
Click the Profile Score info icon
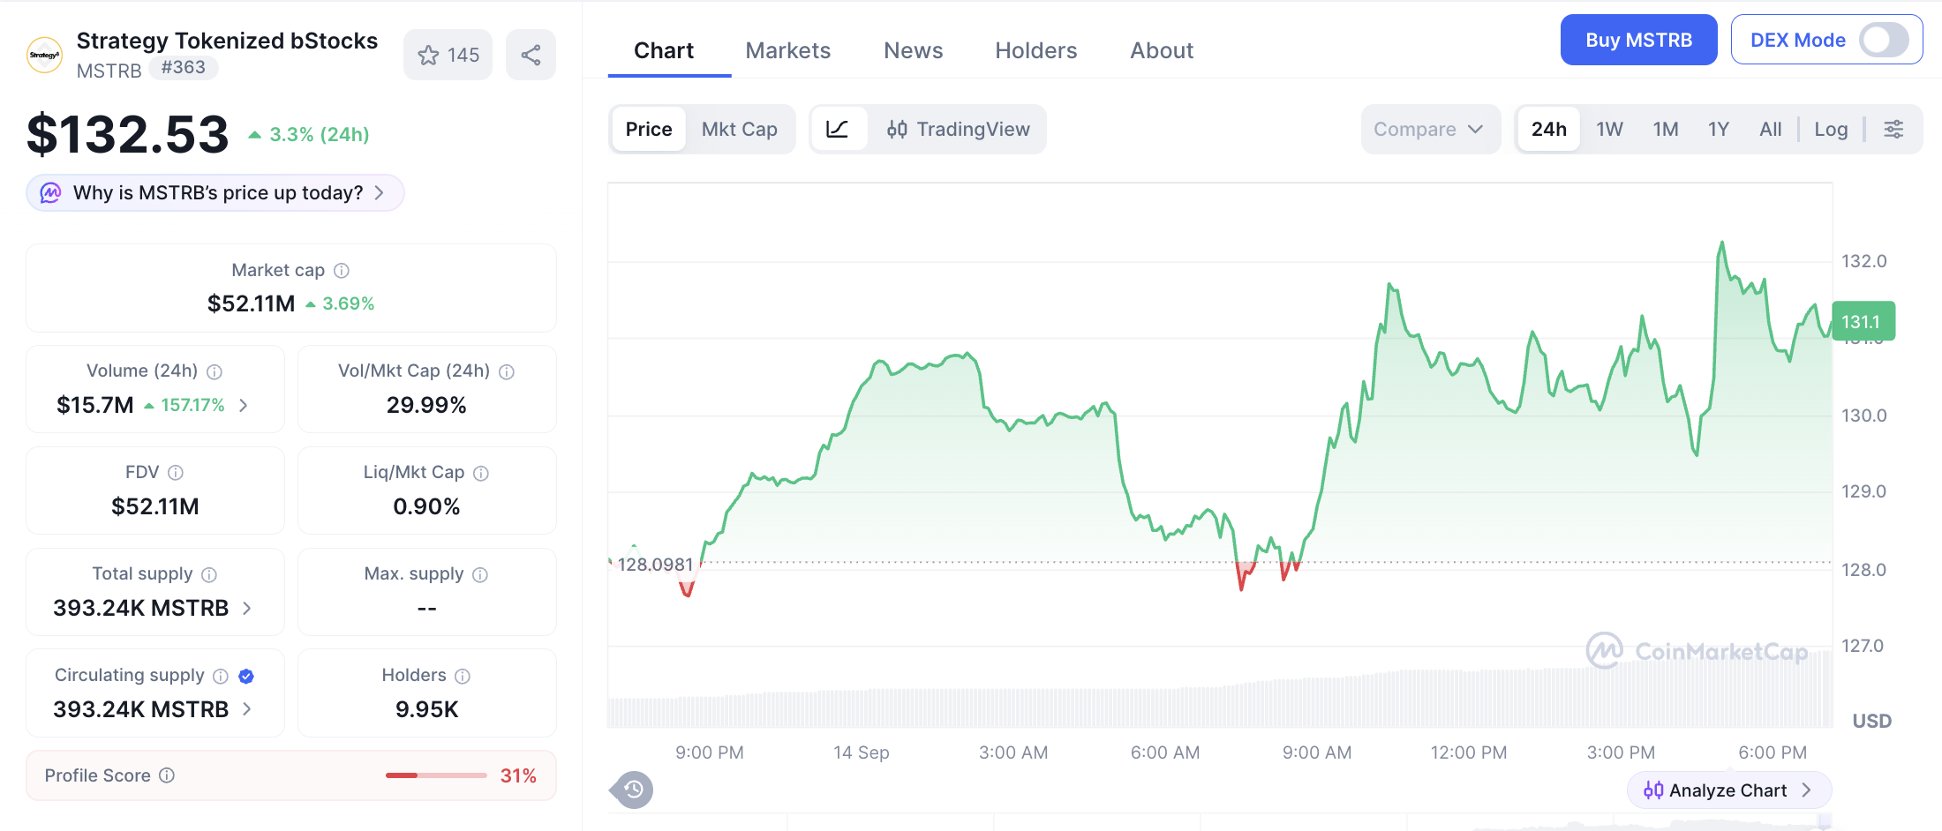tap(167, 775)
